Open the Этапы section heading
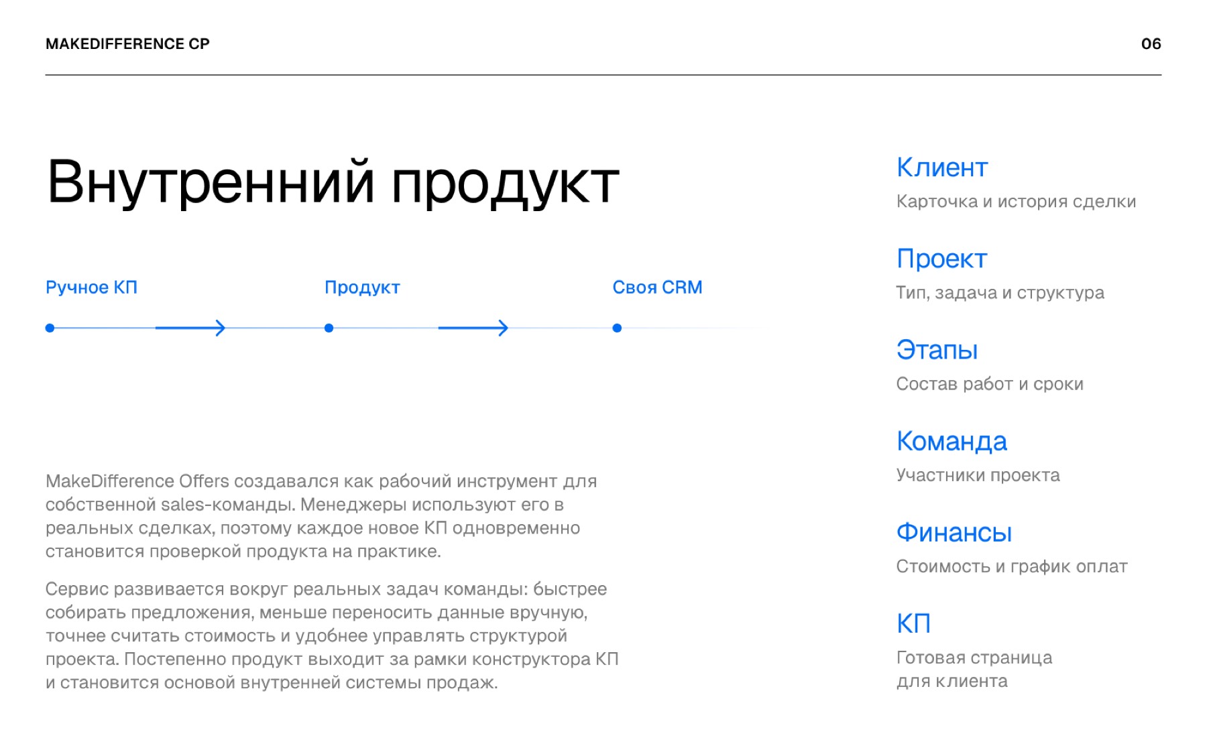The height and width of the screenshot is (754, 1207). pos(937,350)
